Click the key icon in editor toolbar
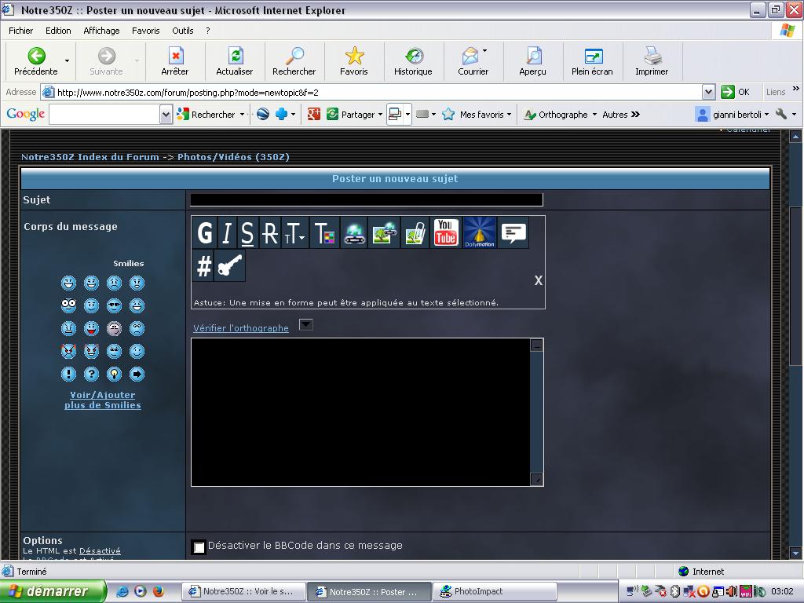804x603 pixels. (230, 266)
